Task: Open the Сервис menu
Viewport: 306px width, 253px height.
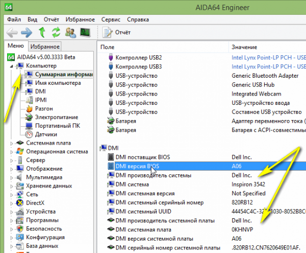Action: pos(111,19)
